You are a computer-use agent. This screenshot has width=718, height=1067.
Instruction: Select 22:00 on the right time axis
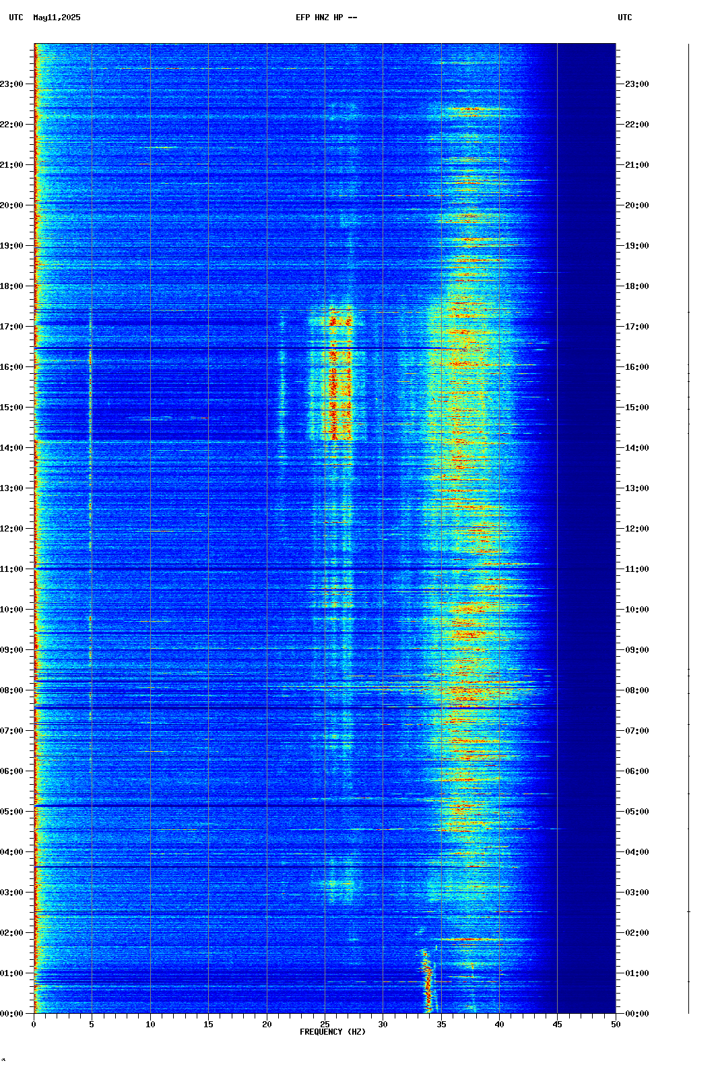pyautogui.click(x=637, y=125)
